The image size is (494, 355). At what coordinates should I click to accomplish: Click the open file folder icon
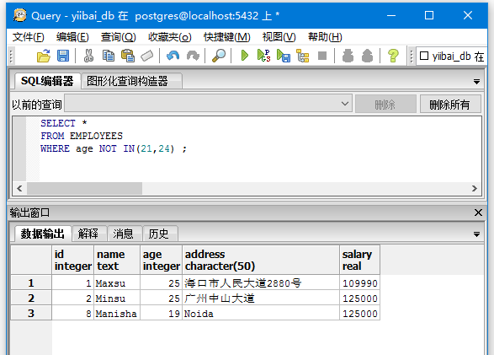click(44, 56)
